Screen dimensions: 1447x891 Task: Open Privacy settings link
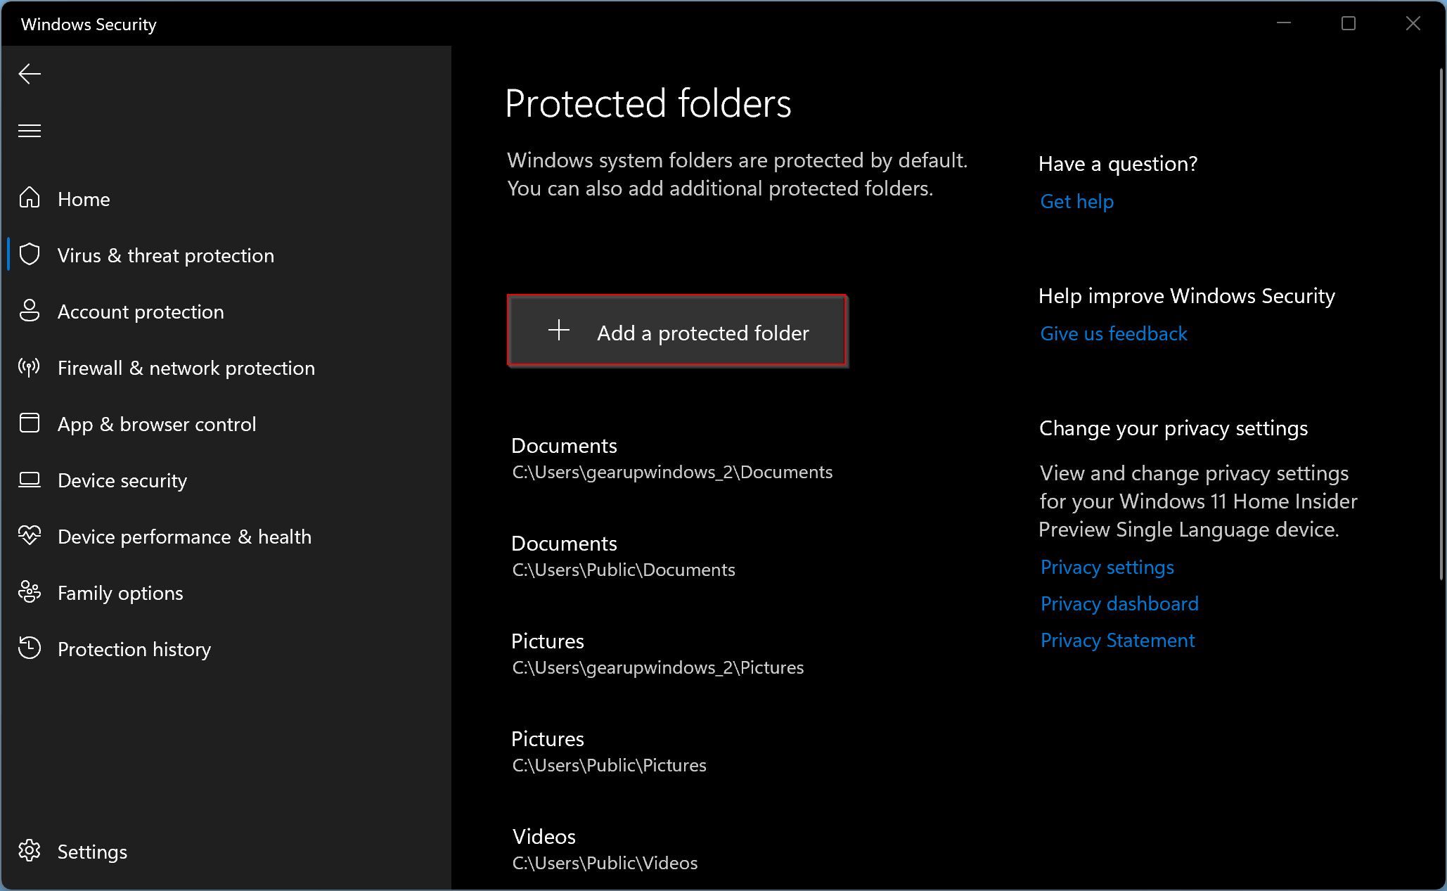coord(1107,568)
